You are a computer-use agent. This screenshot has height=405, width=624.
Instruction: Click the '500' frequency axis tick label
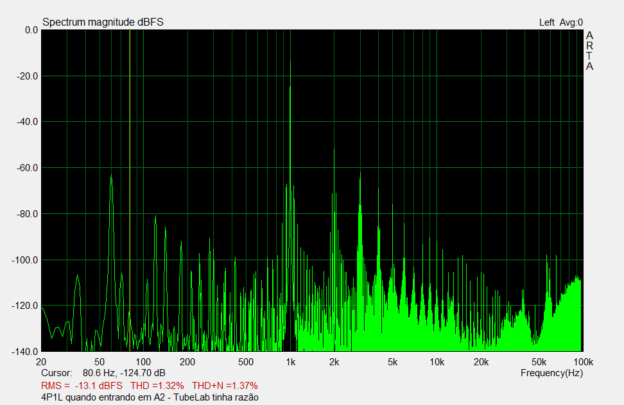(245, 362)
